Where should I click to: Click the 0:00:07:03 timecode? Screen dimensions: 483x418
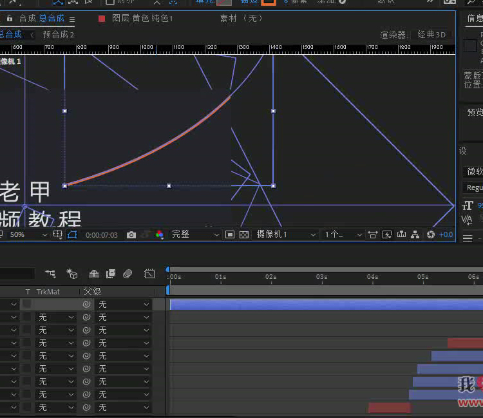[x=102, y=235]
